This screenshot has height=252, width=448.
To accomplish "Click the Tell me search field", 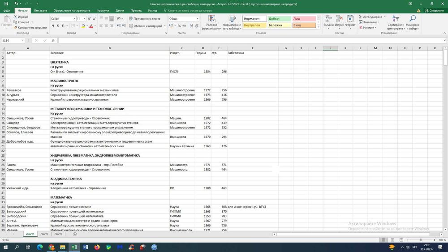I will click(x=188, y=11).
